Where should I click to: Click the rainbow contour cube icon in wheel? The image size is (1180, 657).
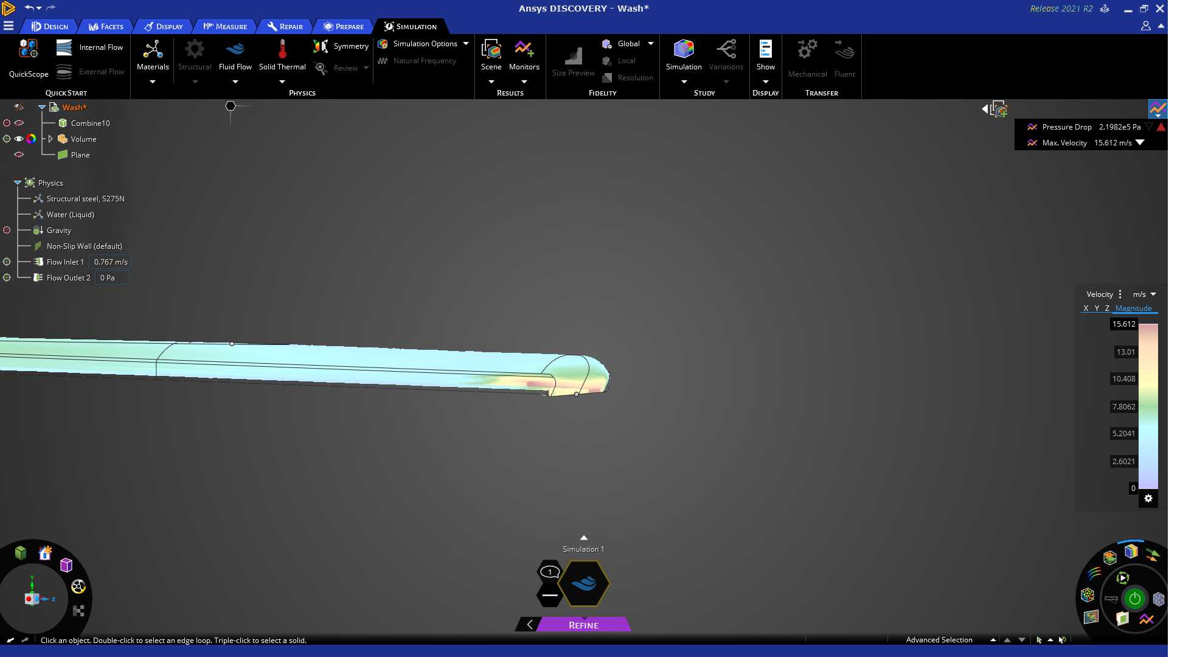1131,551
